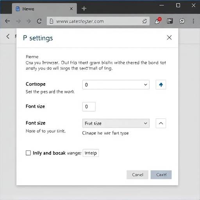Click the back chevron behind the dialog

(x=8, y=36)
